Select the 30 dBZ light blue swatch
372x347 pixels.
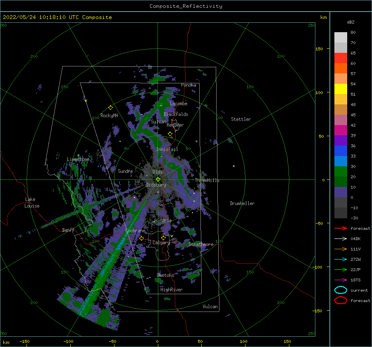pos(341,161)
